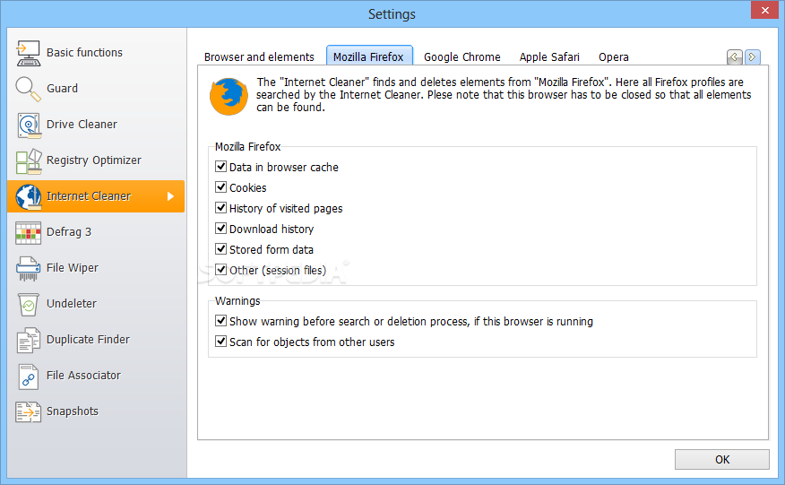Open Duplicate Finder label in sidebar
This screenshot has height=485, width=785.
(x=88, y=340)
